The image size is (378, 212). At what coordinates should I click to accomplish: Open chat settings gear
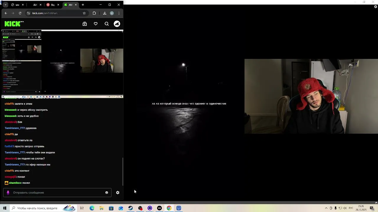118,193
